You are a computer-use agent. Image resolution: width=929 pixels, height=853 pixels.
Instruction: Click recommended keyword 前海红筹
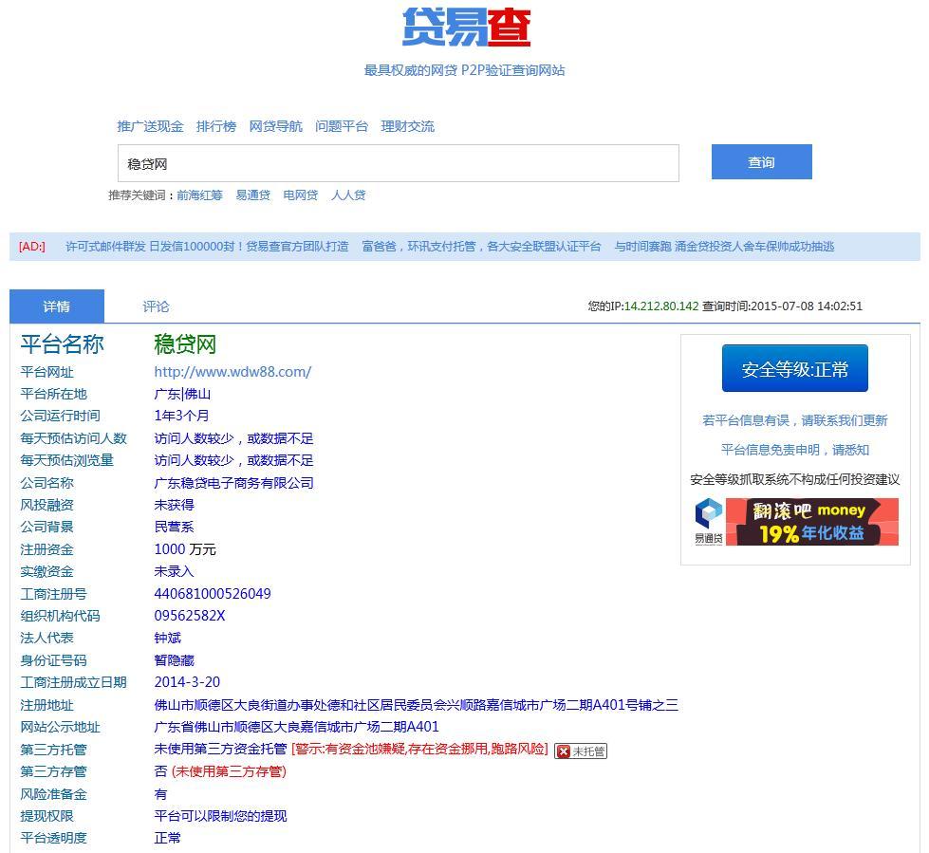coord(199,195)
